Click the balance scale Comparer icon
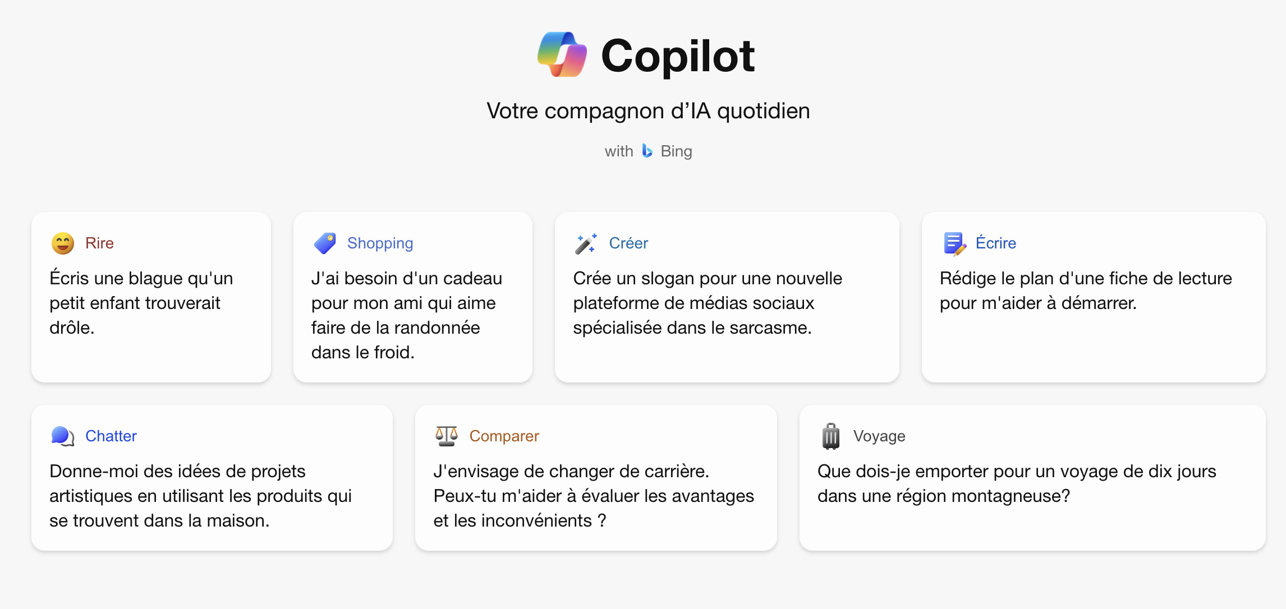This screenshot has height=609, width=1286. (x=447, y=436)
